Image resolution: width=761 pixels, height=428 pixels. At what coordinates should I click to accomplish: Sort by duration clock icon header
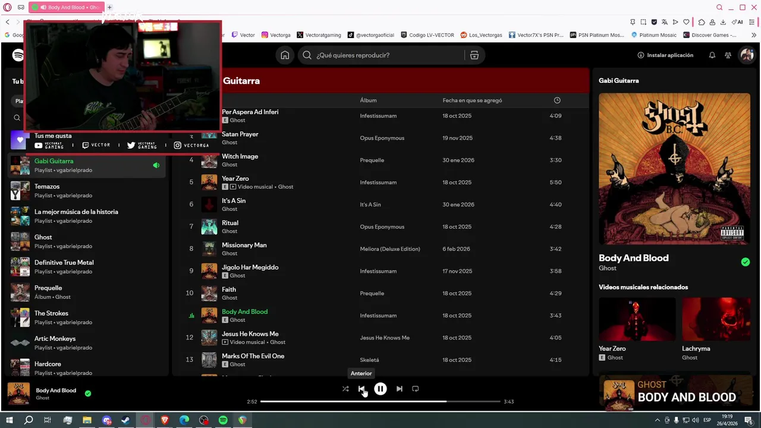[x=557, y=100]
